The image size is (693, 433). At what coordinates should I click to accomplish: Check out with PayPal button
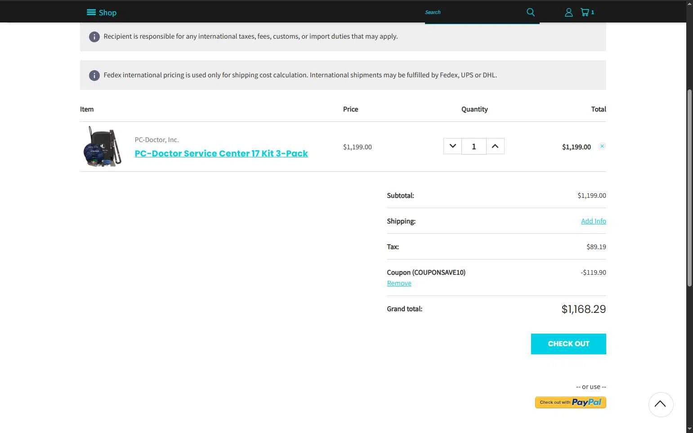pyautogui.click(x=570, y=402)
